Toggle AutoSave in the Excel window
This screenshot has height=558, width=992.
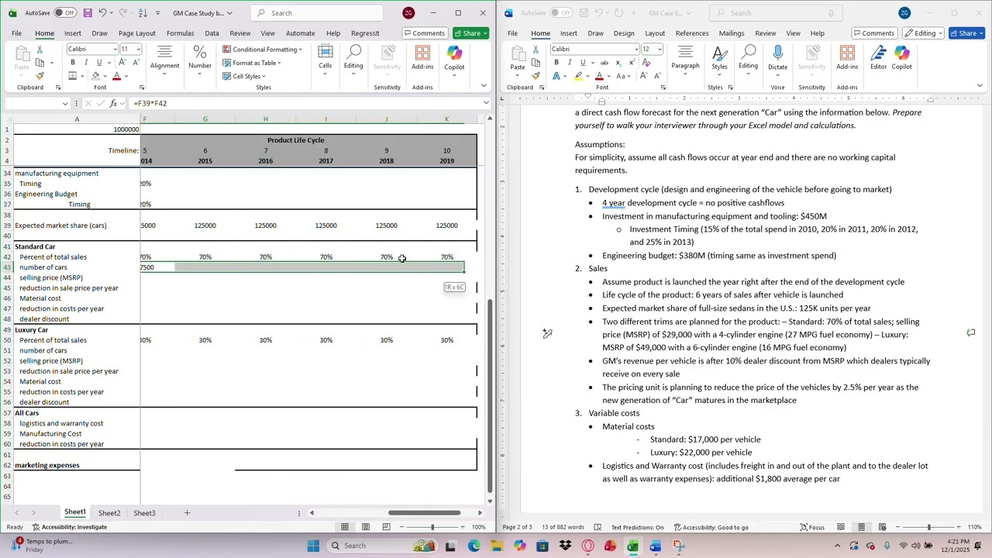pyautogui.click(x=64, y=13)
